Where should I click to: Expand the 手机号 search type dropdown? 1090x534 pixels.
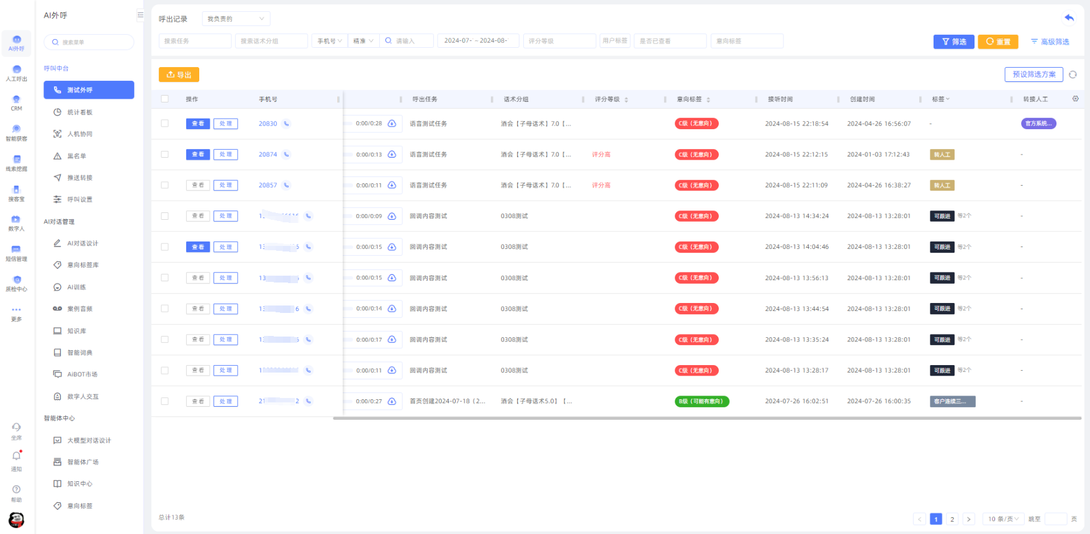click(329, 41)
